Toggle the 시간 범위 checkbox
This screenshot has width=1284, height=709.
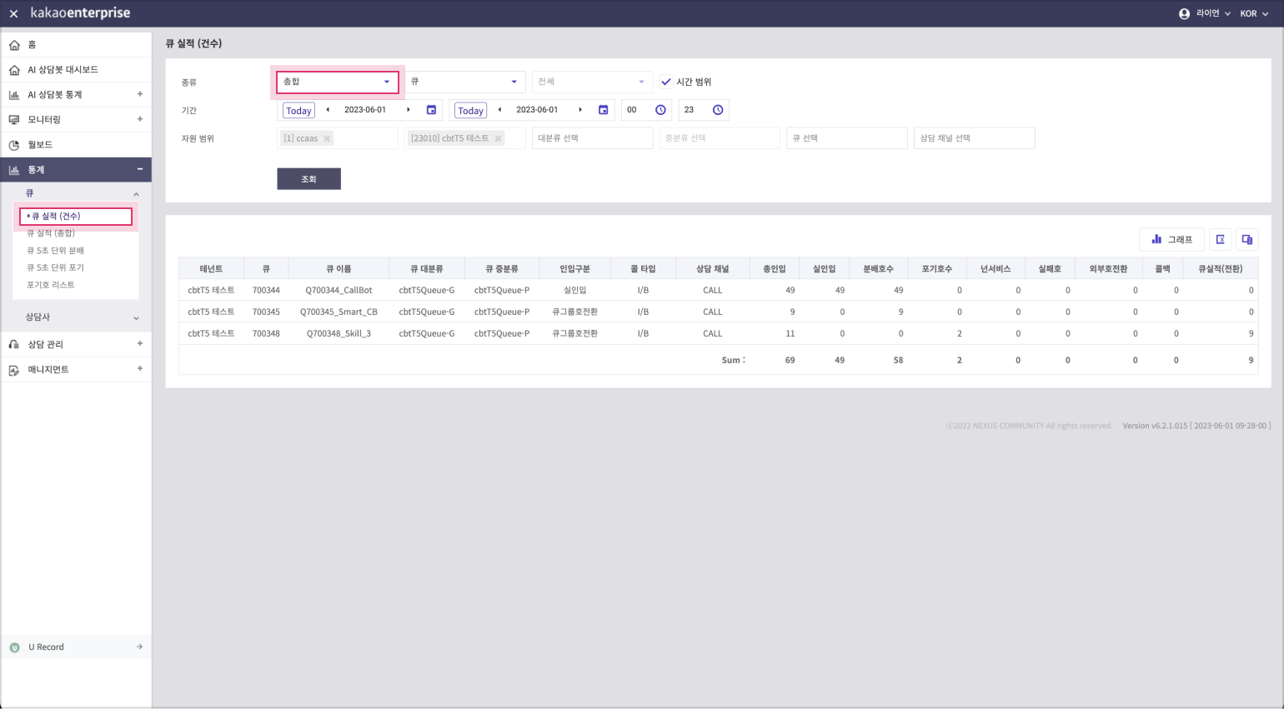coord(666,82)
